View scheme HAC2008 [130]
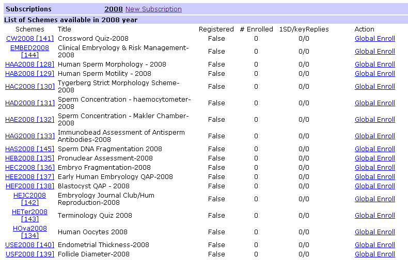The image size is (408, 260). pyautogui.click(x=29, y=86)
